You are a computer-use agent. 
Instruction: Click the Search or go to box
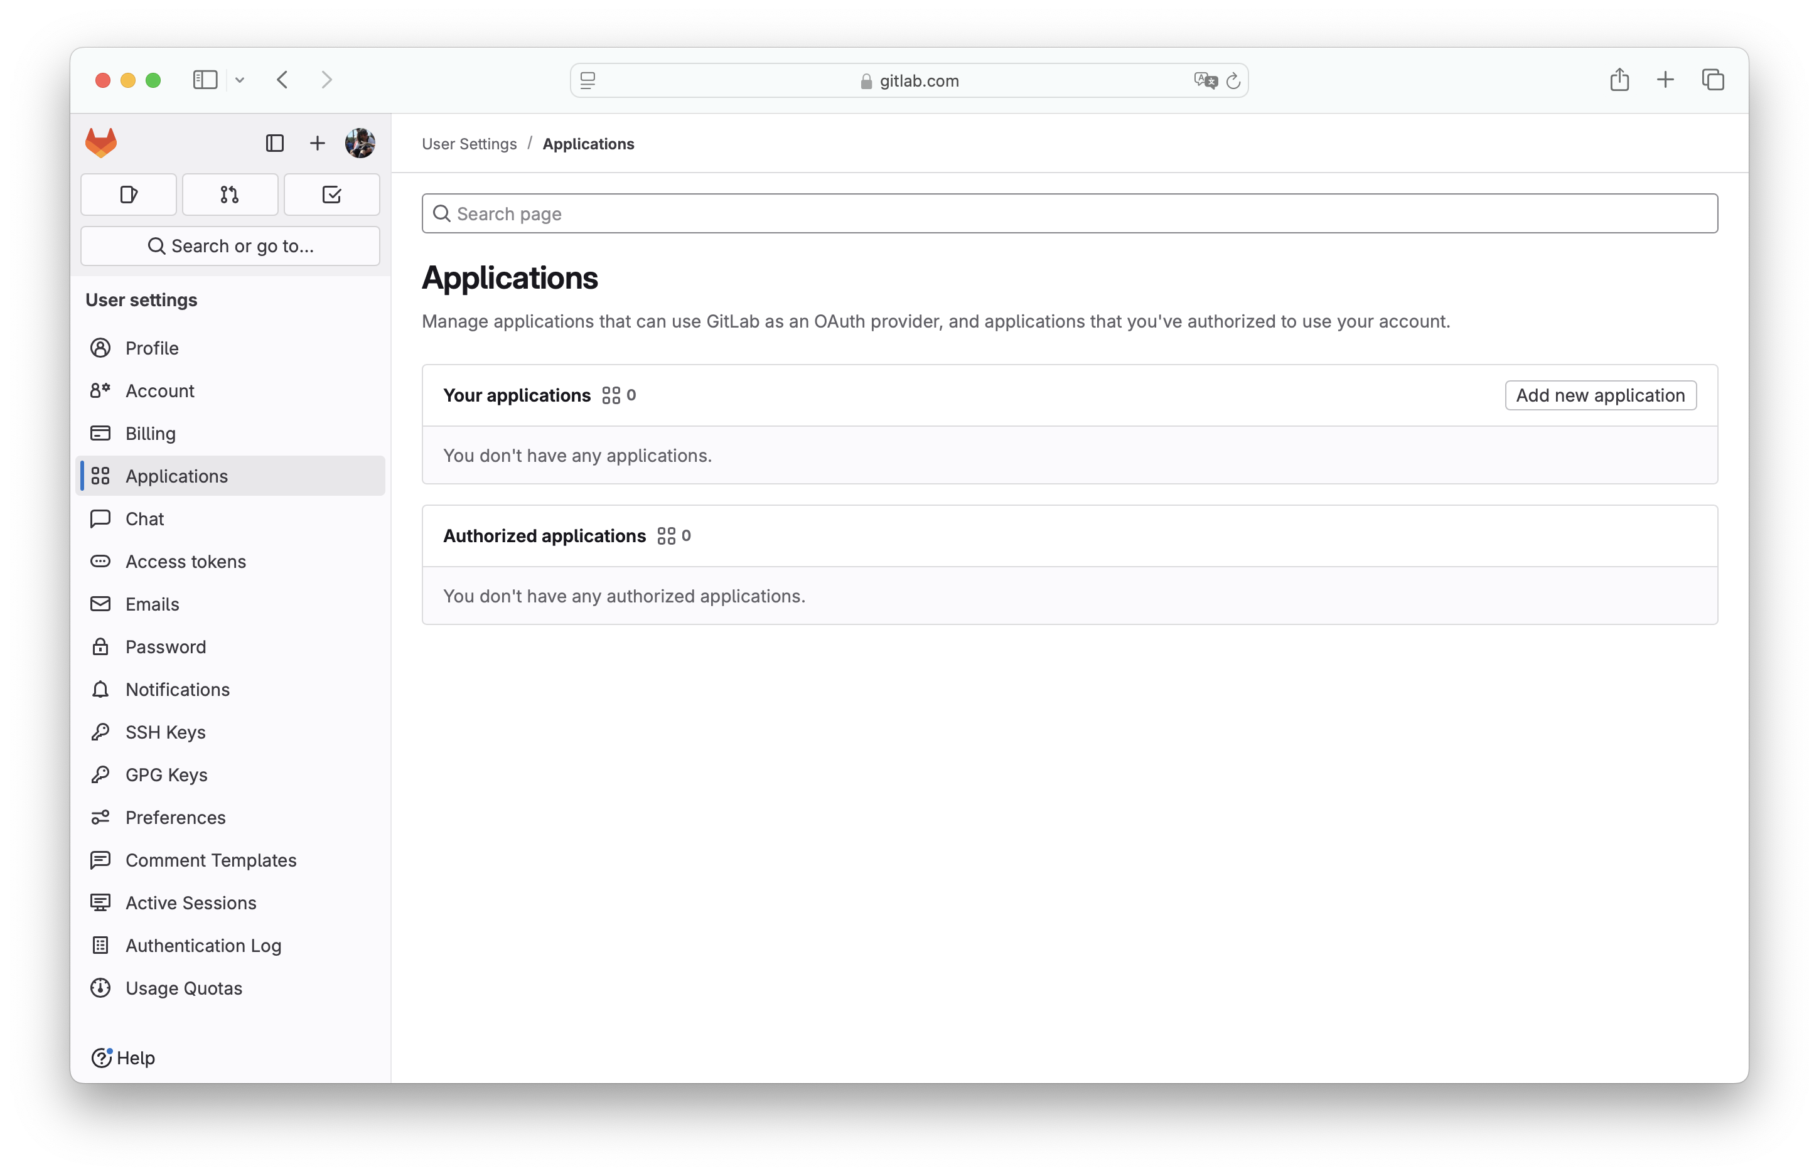click(x=230, y=245)
